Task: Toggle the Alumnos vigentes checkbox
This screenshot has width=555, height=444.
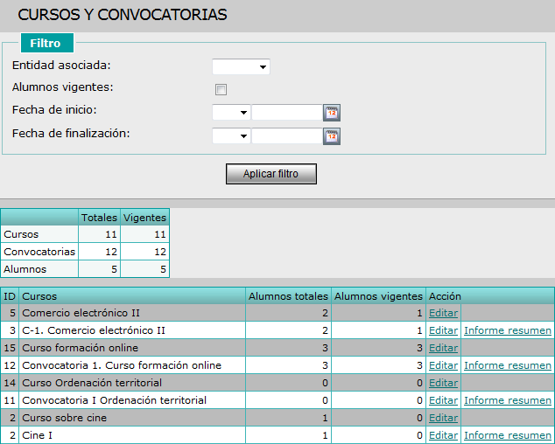Action: [x=221, y=89]
